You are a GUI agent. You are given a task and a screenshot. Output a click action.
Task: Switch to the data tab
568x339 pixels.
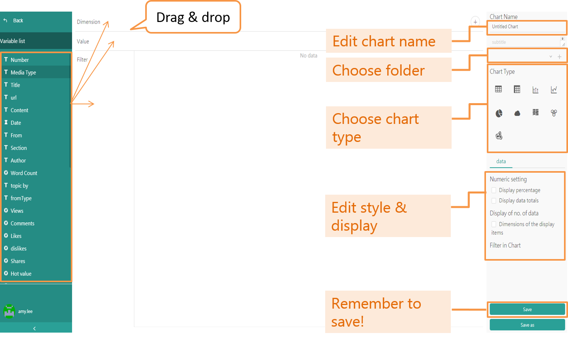(501, 162)
